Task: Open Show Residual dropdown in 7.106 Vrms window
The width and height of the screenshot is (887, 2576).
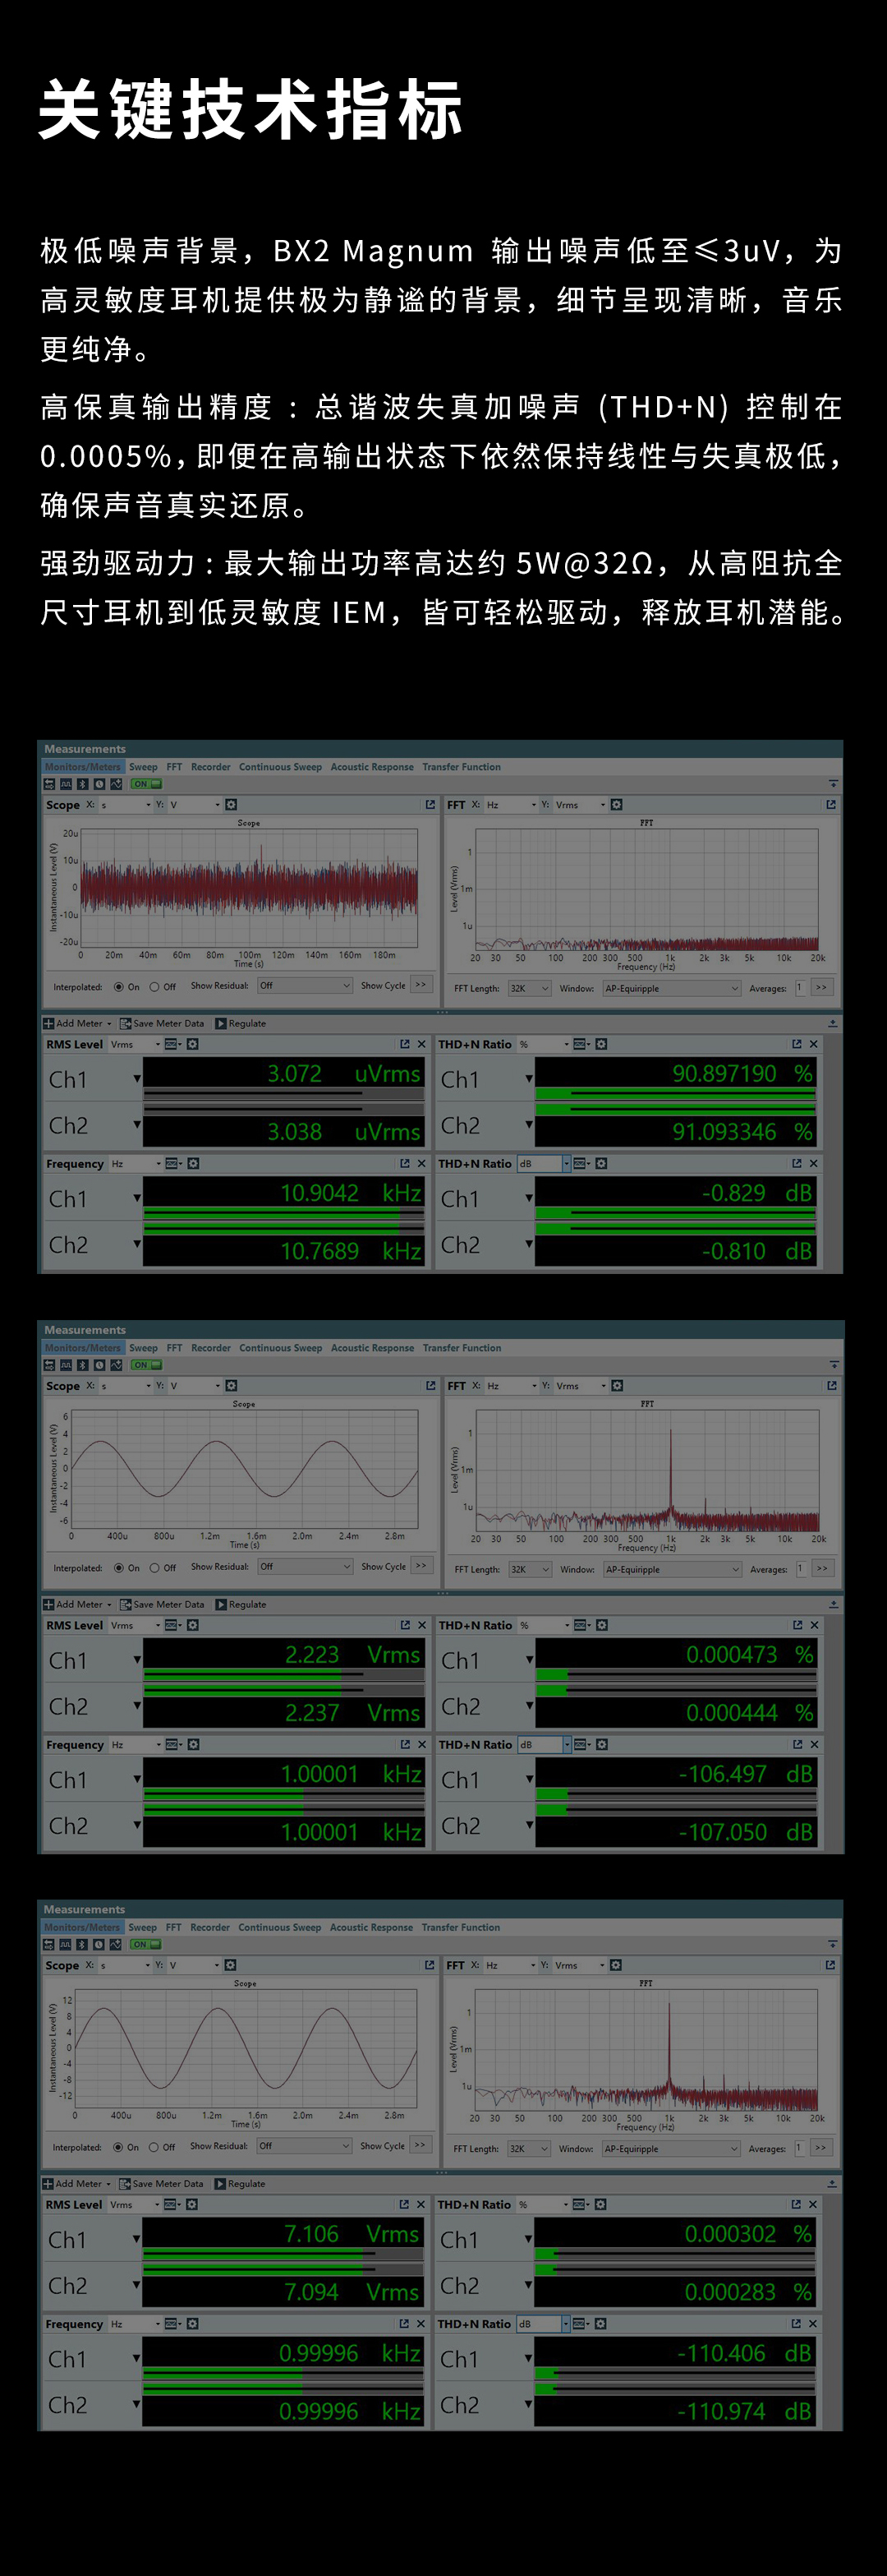Action: pyautogui.click(x=304, y=2146)
